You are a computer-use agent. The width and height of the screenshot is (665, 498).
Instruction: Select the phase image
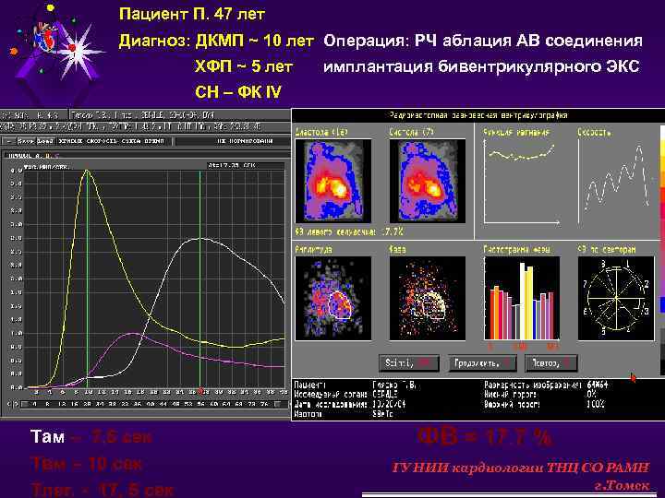point(428,298)
